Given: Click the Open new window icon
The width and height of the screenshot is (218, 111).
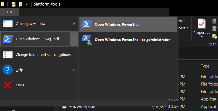Looking at the screenshot, I should click(8, 24).
